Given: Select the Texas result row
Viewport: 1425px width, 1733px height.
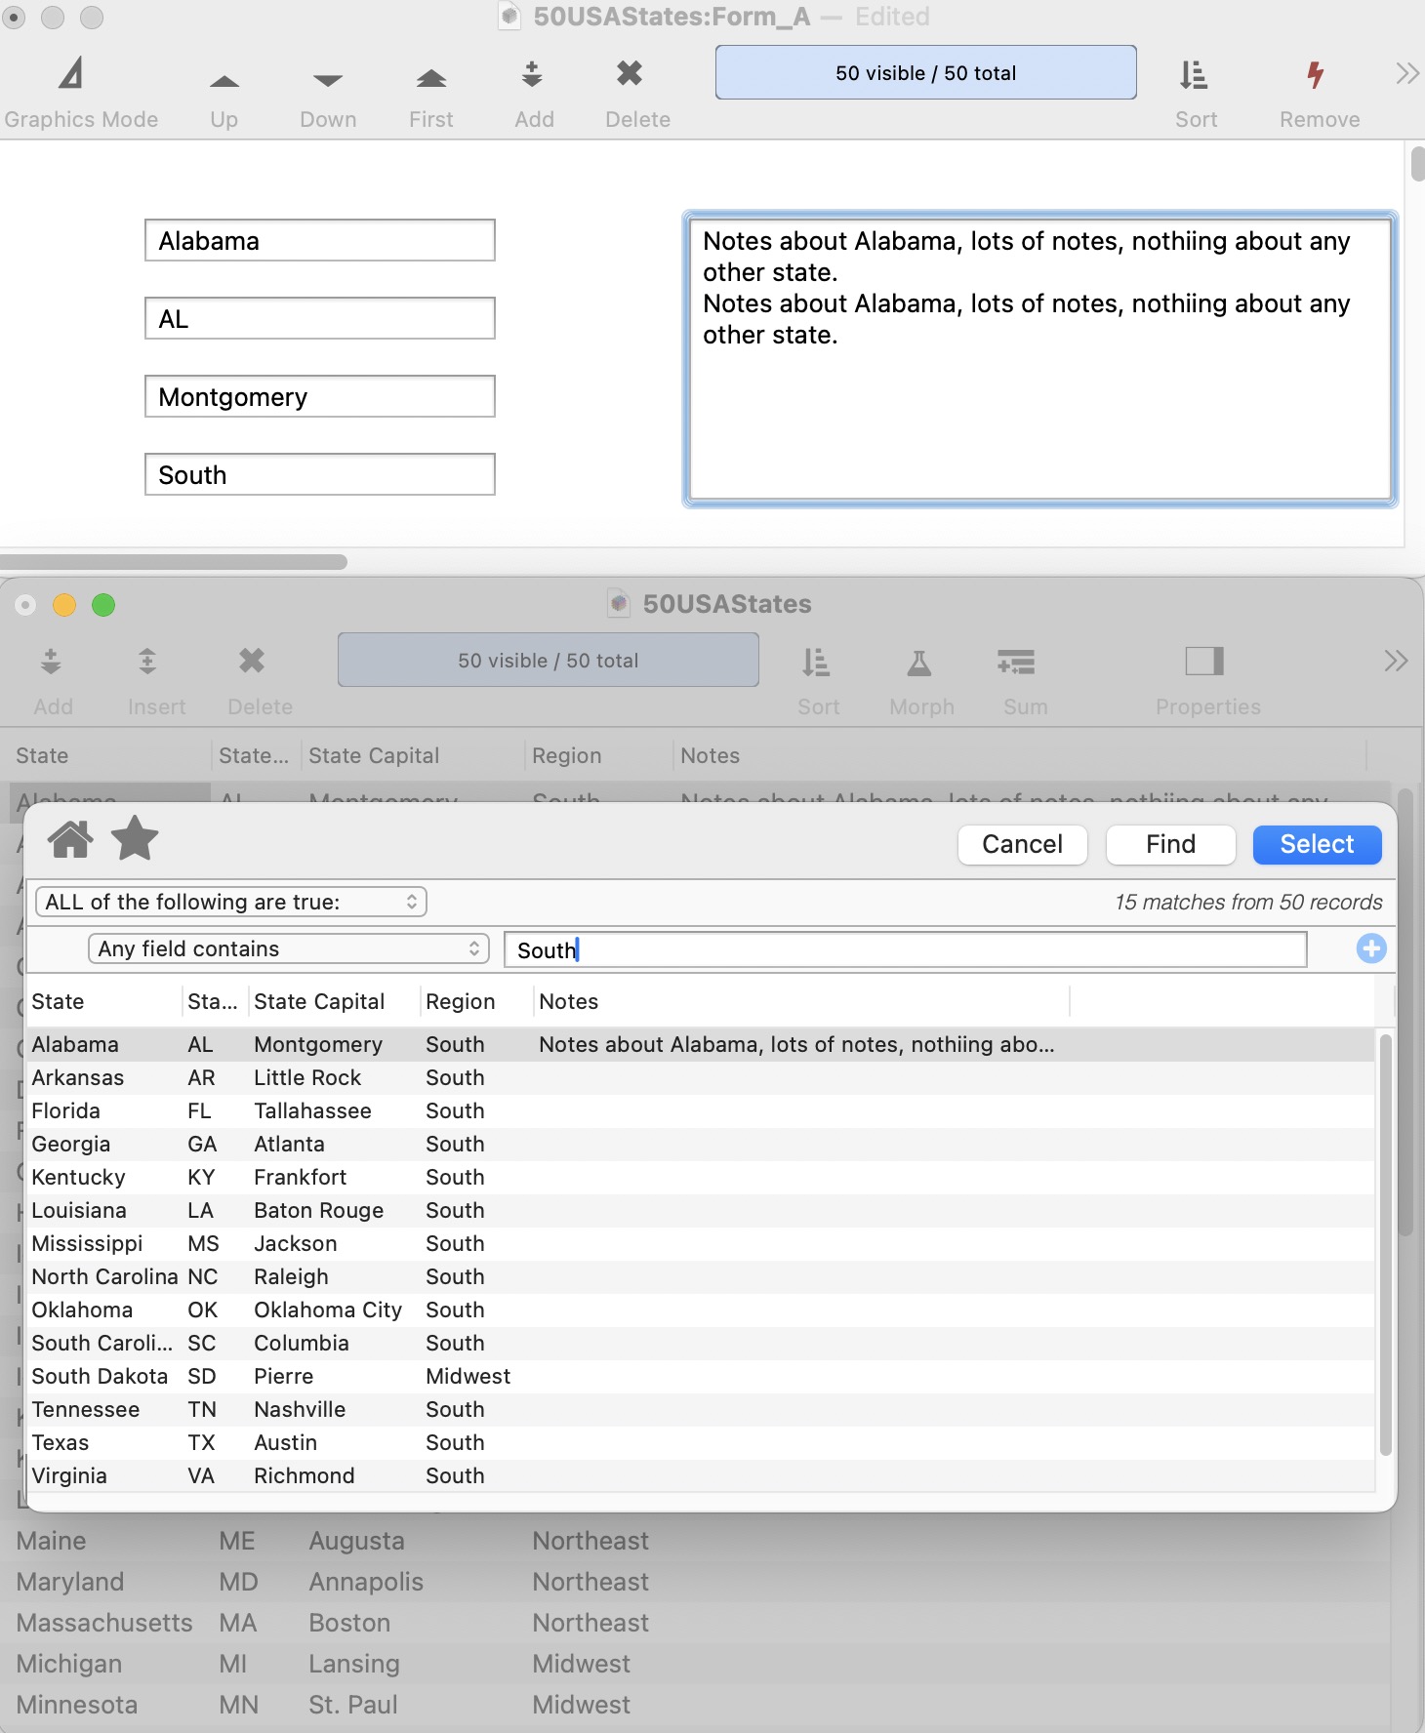Looking at the screenshot, I should (x=701, y=1442).
